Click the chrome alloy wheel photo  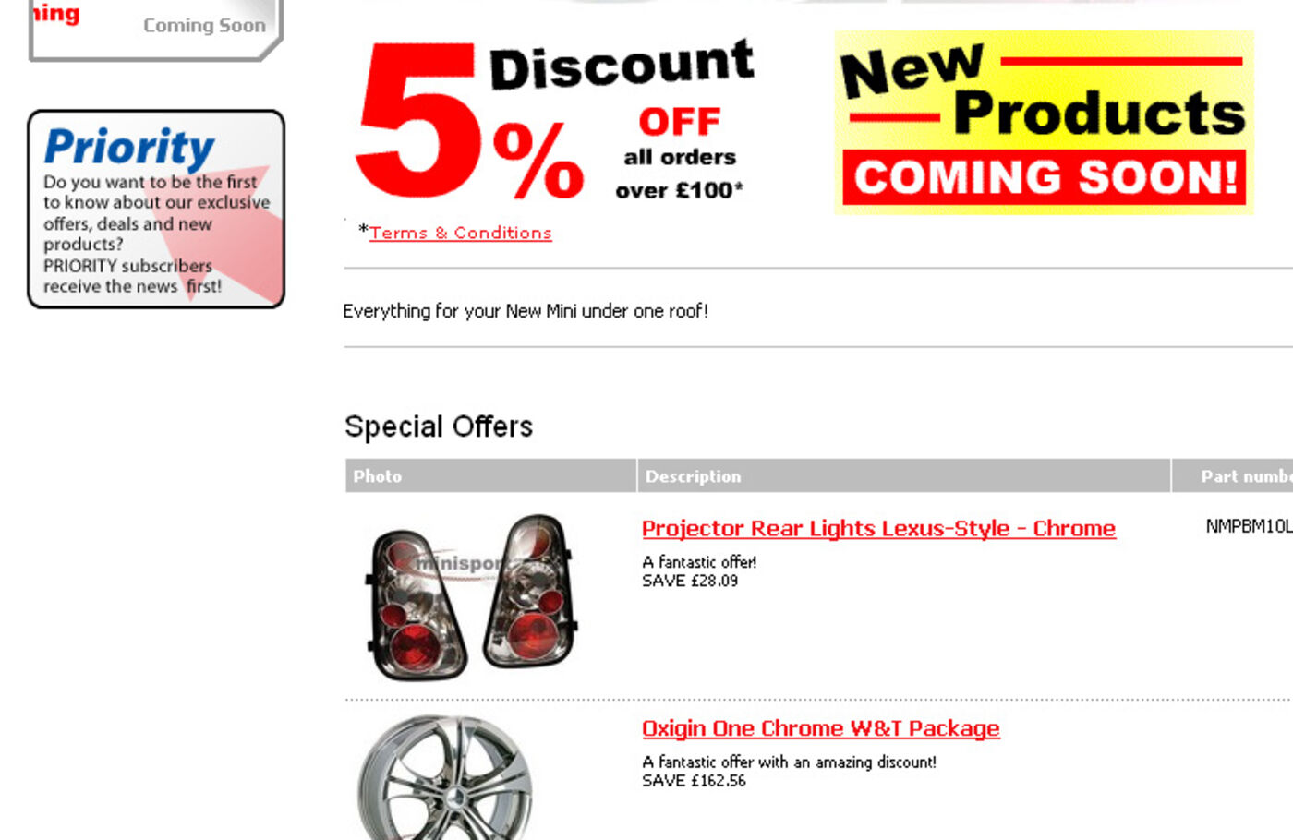point(445,778)
